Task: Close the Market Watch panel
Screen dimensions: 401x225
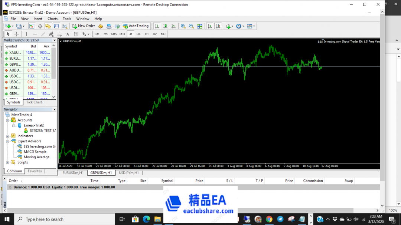Action: 55,40
